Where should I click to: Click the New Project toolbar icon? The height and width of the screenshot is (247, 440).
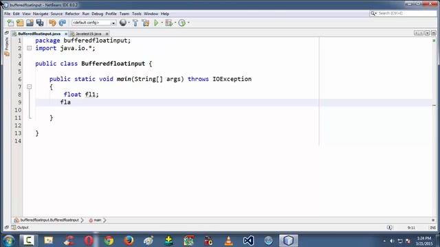[20, 23]
